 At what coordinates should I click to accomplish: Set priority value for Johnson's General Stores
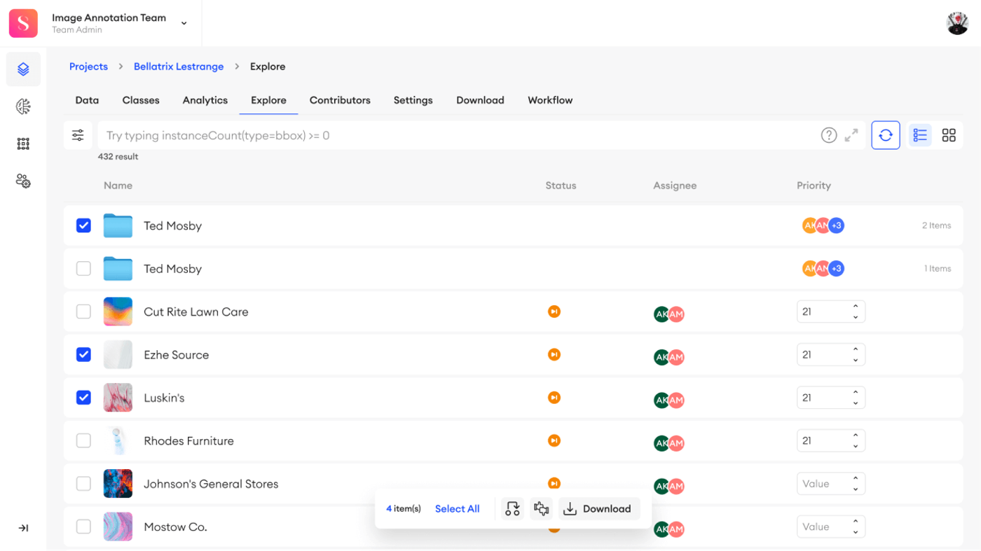coord(830,484)
